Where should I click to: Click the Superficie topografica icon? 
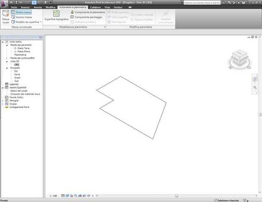pos(56,13)
